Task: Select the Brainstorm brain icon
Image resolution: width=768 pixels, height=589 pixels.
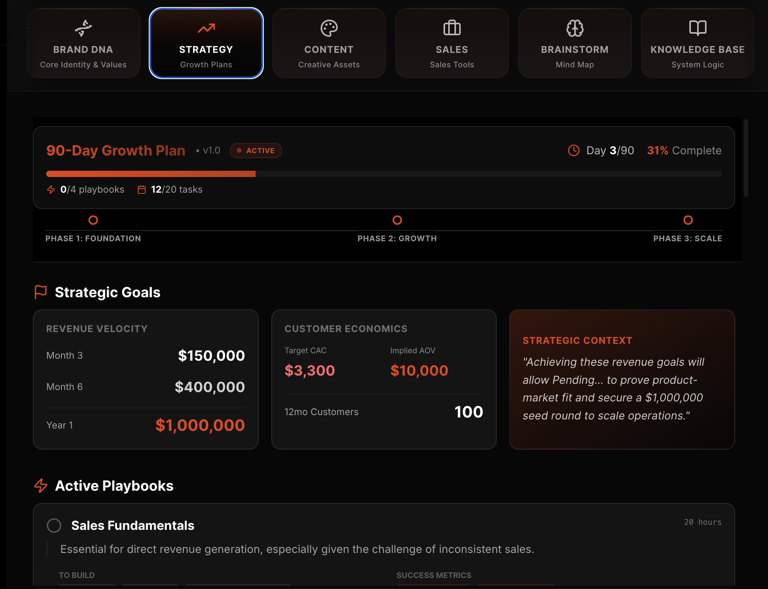Action: tap(574, 28)
